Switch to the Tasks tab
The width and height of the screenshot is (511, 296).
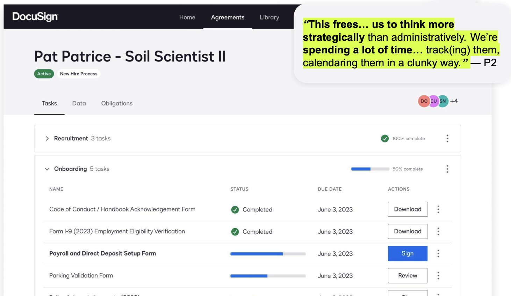point(49,103)
